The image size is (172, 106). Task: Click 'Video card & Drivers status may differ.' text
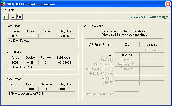pos(124,35)
